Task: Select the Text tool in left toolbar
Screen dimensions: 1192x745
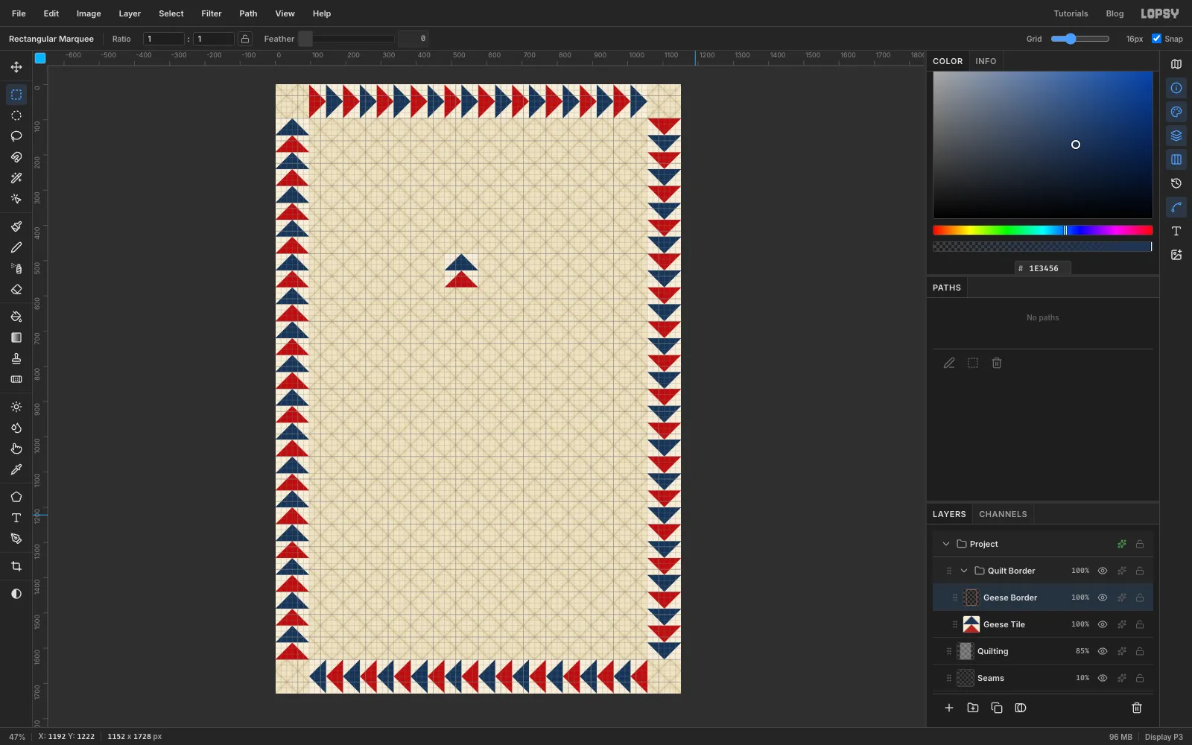Action: click(x=16, y=518)
